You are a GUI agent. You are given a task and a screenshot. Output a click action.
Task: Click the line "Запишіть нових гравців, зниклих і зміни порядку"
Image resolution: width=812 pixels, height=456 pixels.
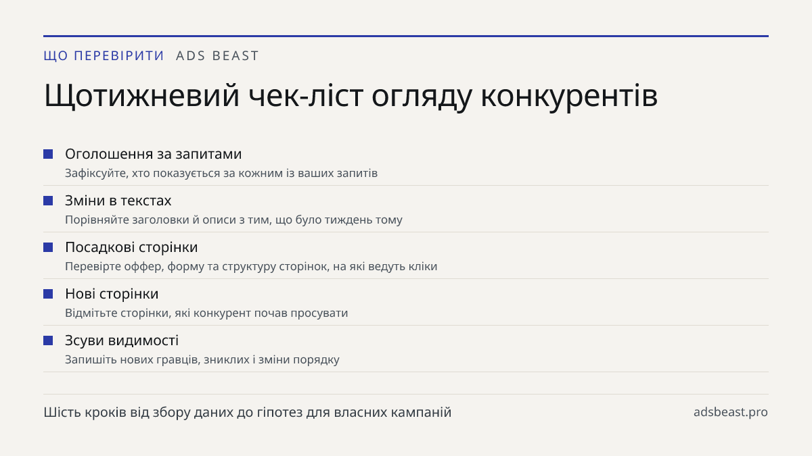202,359
